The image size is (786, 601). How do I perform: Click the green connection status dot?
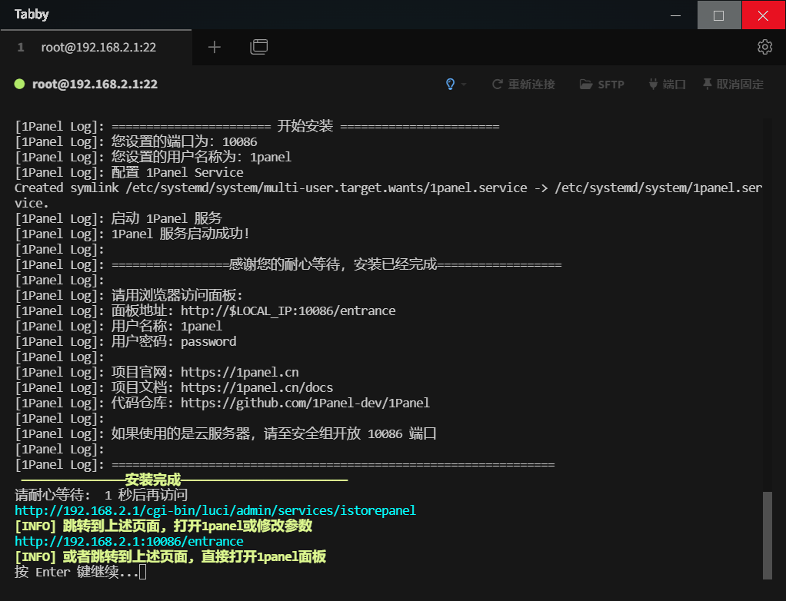[x=19, y=84]
